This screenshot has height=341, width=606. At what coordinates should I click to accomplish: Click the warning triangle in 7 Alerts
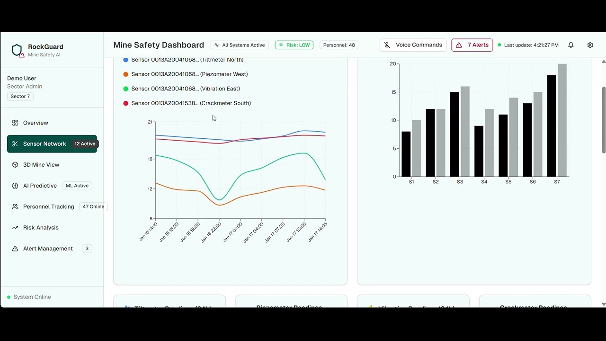pos(459,45)
